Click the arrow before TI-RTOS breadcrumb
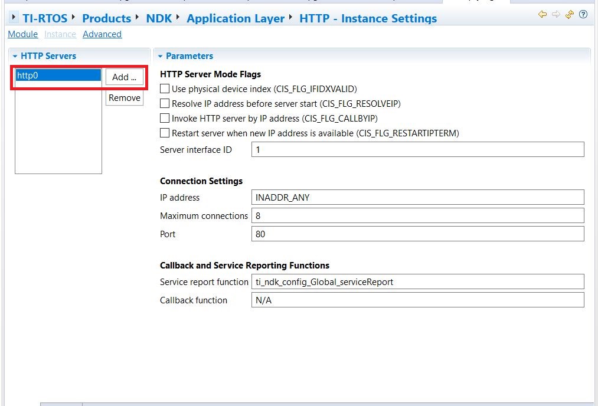The height and width of the screenshot is (406, 598). click(x=14, y=18)
